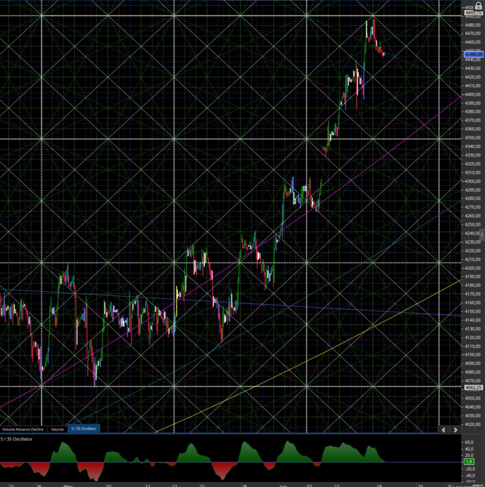Click the May date label on time axis
Screen dimensions: 485x487
tap(68, 485)
